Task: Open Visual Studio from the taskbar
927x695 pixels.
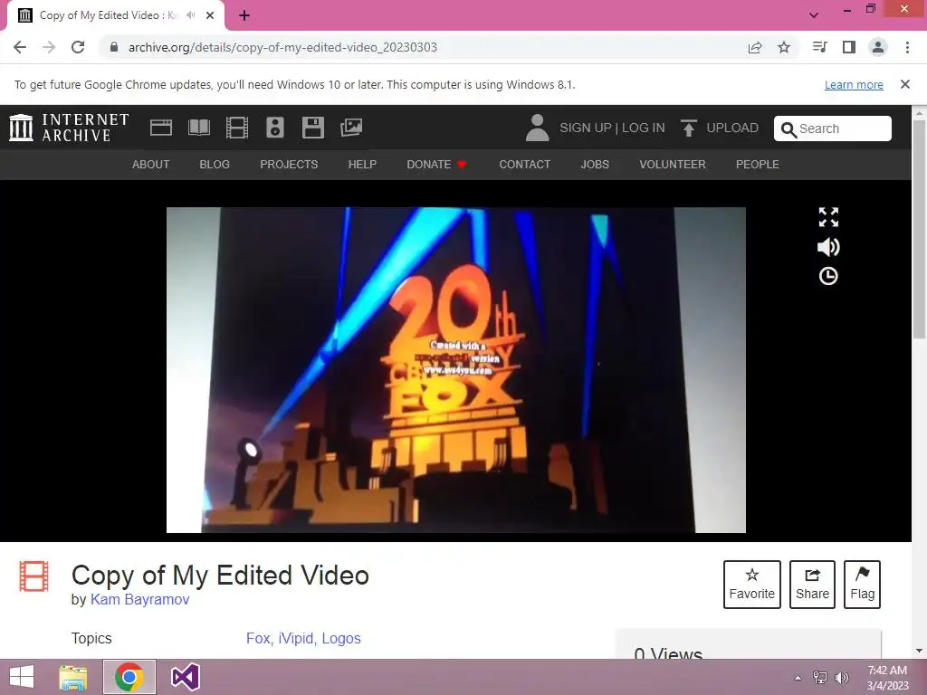Action: pos(185,677)
